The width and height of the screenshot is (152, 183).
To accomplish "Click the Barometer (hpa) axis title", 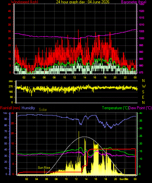I will [134, 2].
